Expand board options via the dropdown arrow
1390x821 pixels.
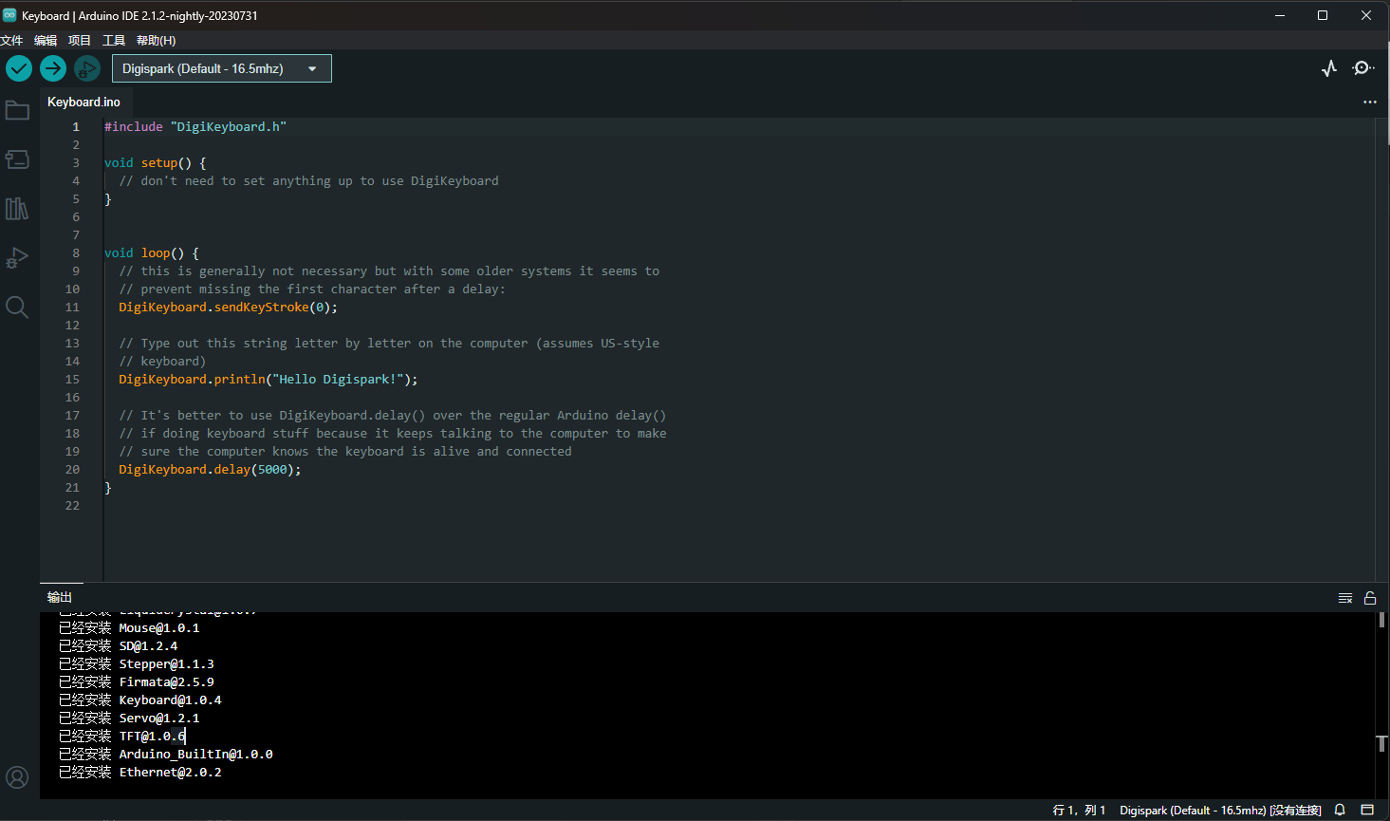coord(312,68)
